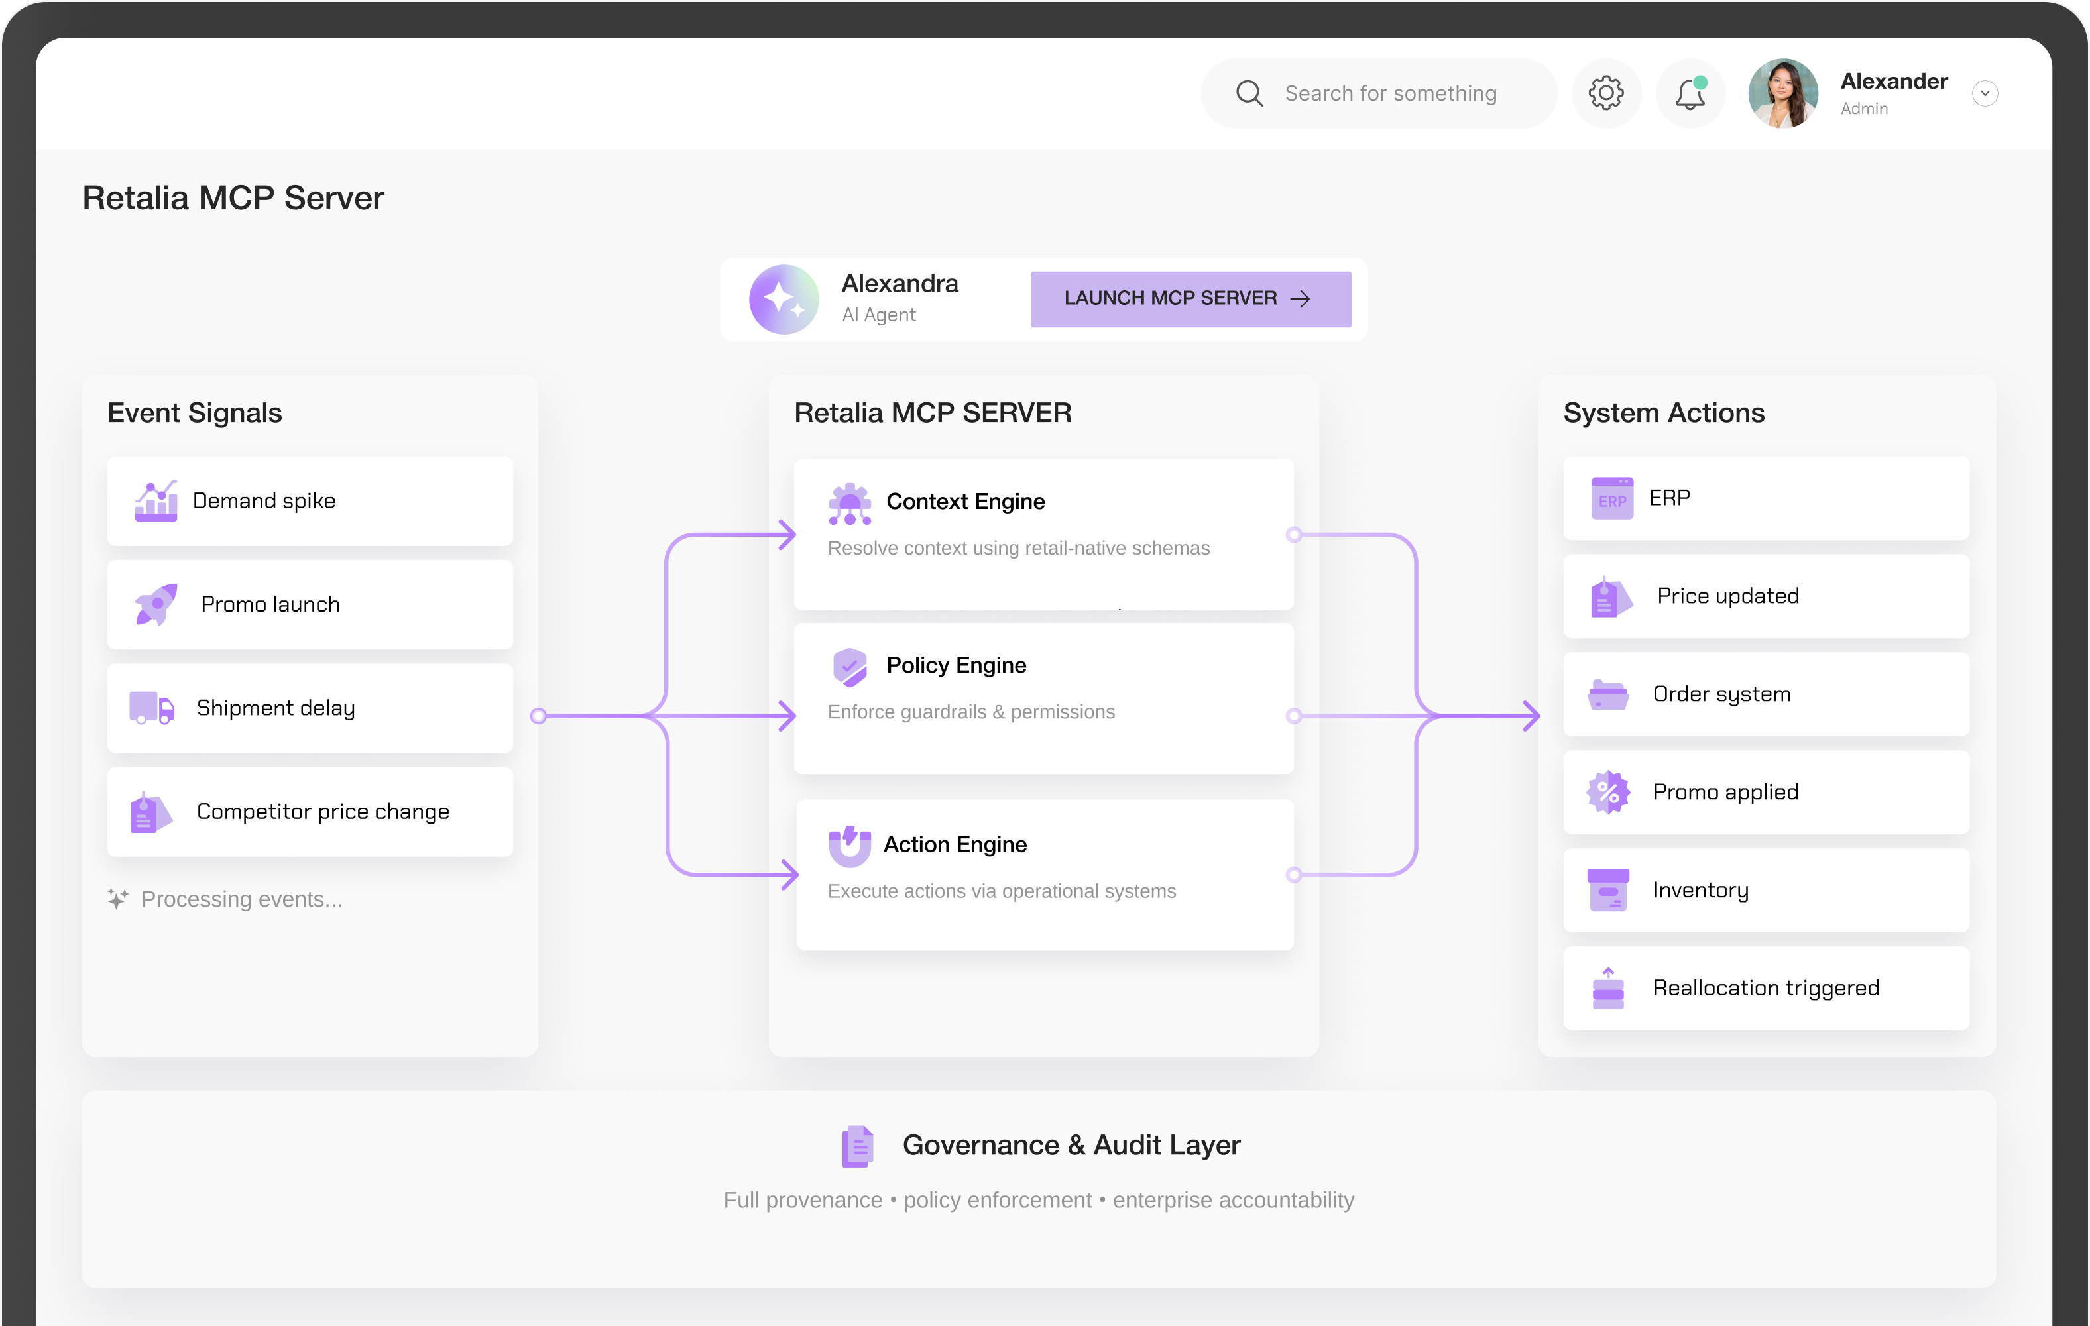
Task: Click the Promo applied percent badge icon
Action: [1607, 791]
